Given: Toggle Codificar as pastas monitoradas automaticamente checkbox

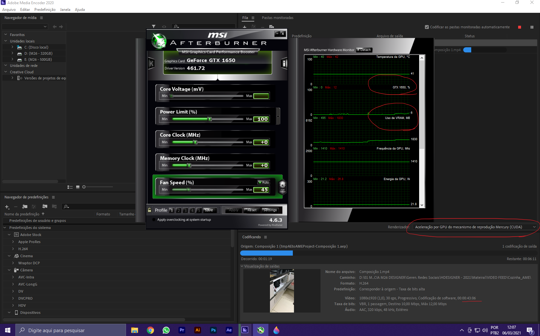Looking at the screenshot, I should [x=427, y=27].
